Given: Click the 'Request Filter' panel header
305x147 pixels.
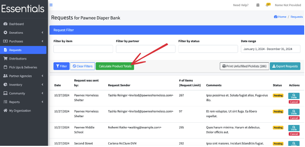Looking at the screenshot, I should [x=177, y=30].
